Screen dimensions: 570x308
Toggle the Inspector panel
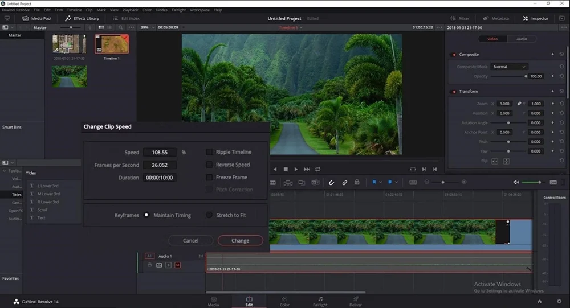tap(535, 18)
